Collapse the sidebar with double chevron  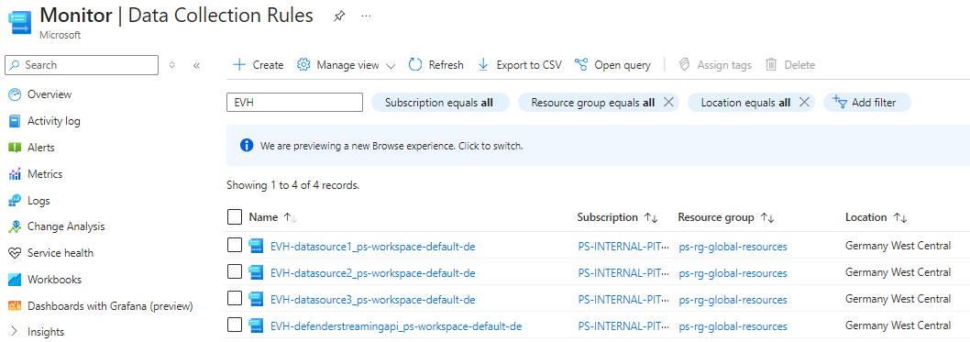click(197, 65)
